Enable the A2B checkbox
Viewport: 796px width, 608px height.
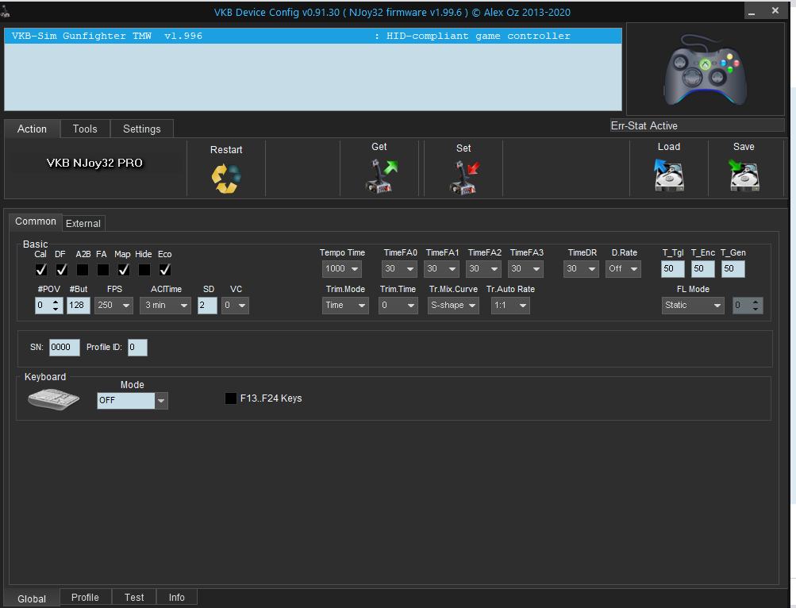point(83,270)
